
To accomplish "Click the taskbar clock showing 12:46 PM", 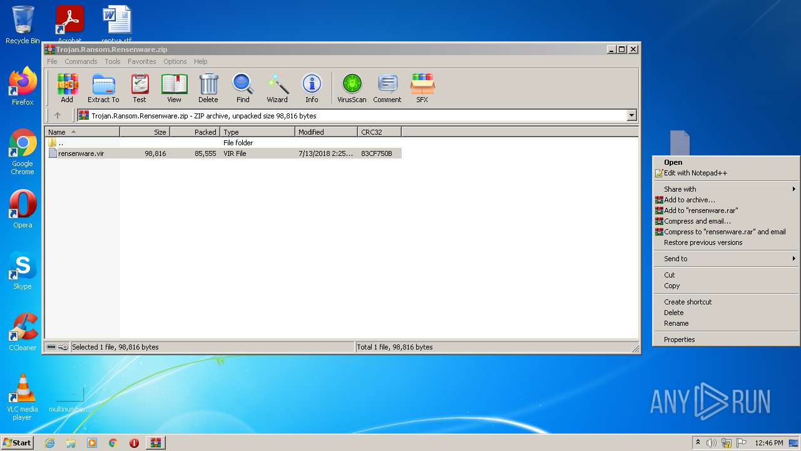I will (x=769, y=443).
